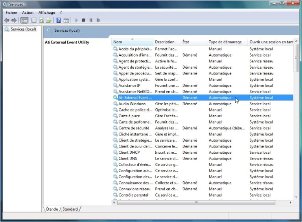Viewport: 302px width, 222px height.
Task: Click the horizontal scrollbar thumb
Action: click(196, 202)
